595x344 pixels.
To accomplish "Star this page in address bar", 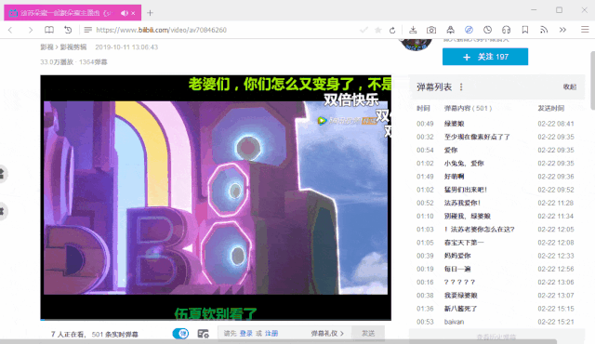I will (378, 30).
